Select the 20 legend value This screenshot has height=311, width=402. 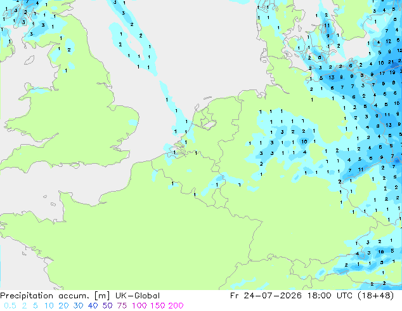63,306
